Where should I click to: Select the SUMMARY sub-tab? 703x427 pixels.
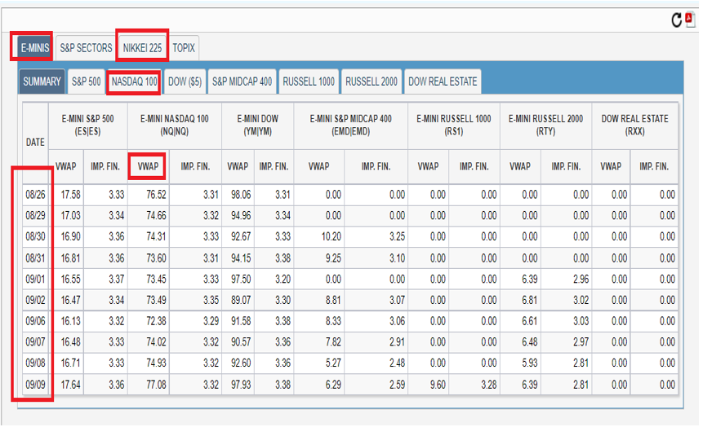click(42, 81)
